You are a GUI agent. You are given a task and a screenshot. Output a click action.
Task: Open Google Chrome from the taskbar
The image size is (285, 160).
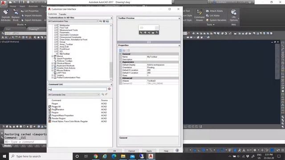96,156
